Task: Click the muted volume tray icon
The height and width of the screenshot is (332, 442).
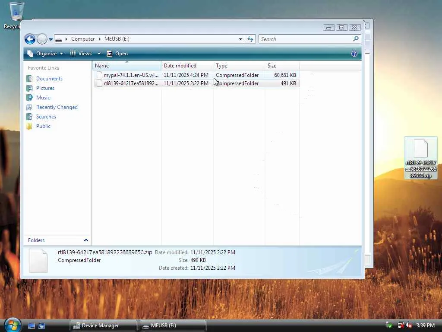Action: (409, 326)
